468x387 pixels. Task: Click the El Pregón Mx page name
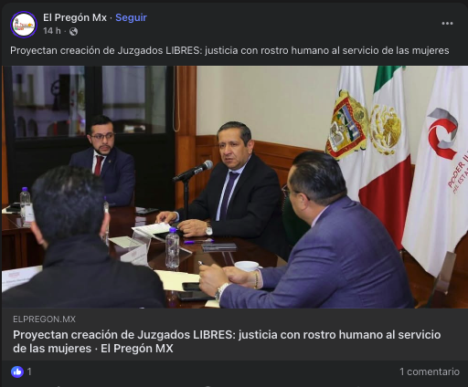(x=75, y=17)
